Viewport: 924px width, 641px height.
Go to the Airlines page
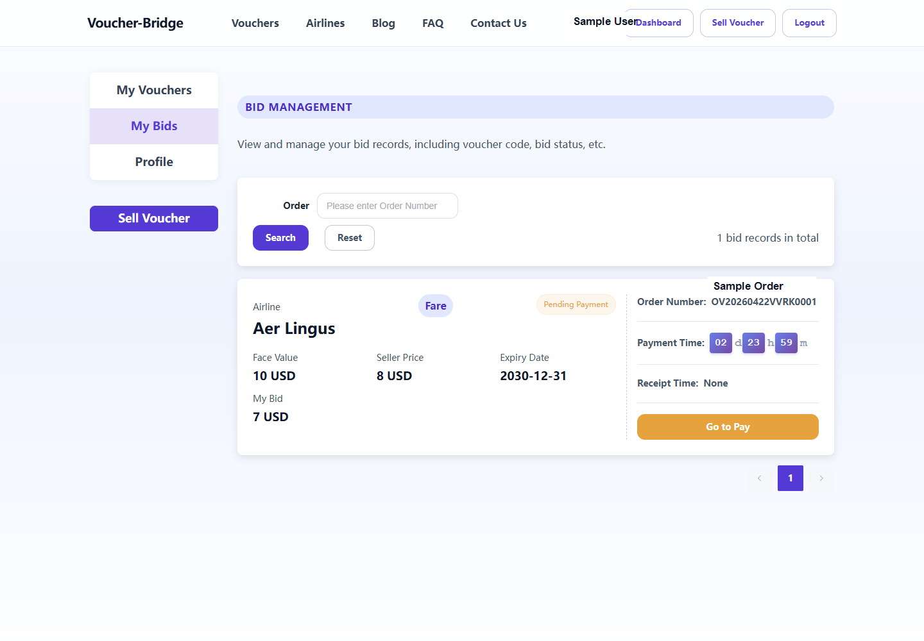(325, 23)
